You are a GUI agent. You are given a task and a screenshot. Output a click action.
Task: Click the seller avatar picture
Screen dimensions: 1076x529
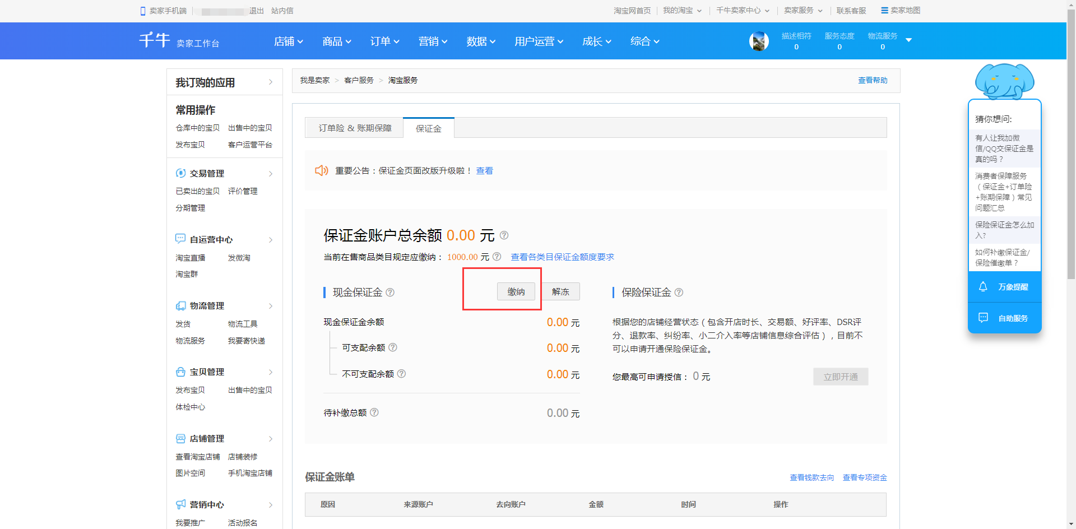click(759, 41)
